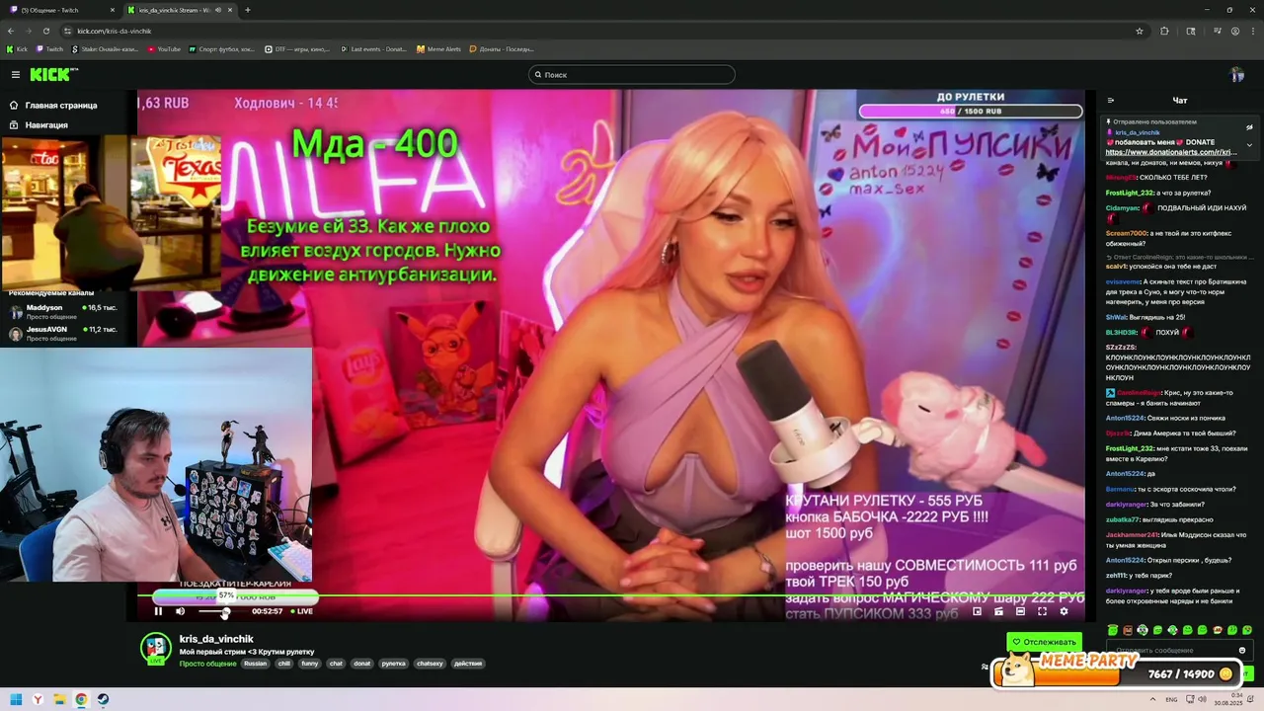Image resolution: width=1264 pixels, height=711 pixels.
Task: Create a clip of the stream
Action: click(998, 611)
